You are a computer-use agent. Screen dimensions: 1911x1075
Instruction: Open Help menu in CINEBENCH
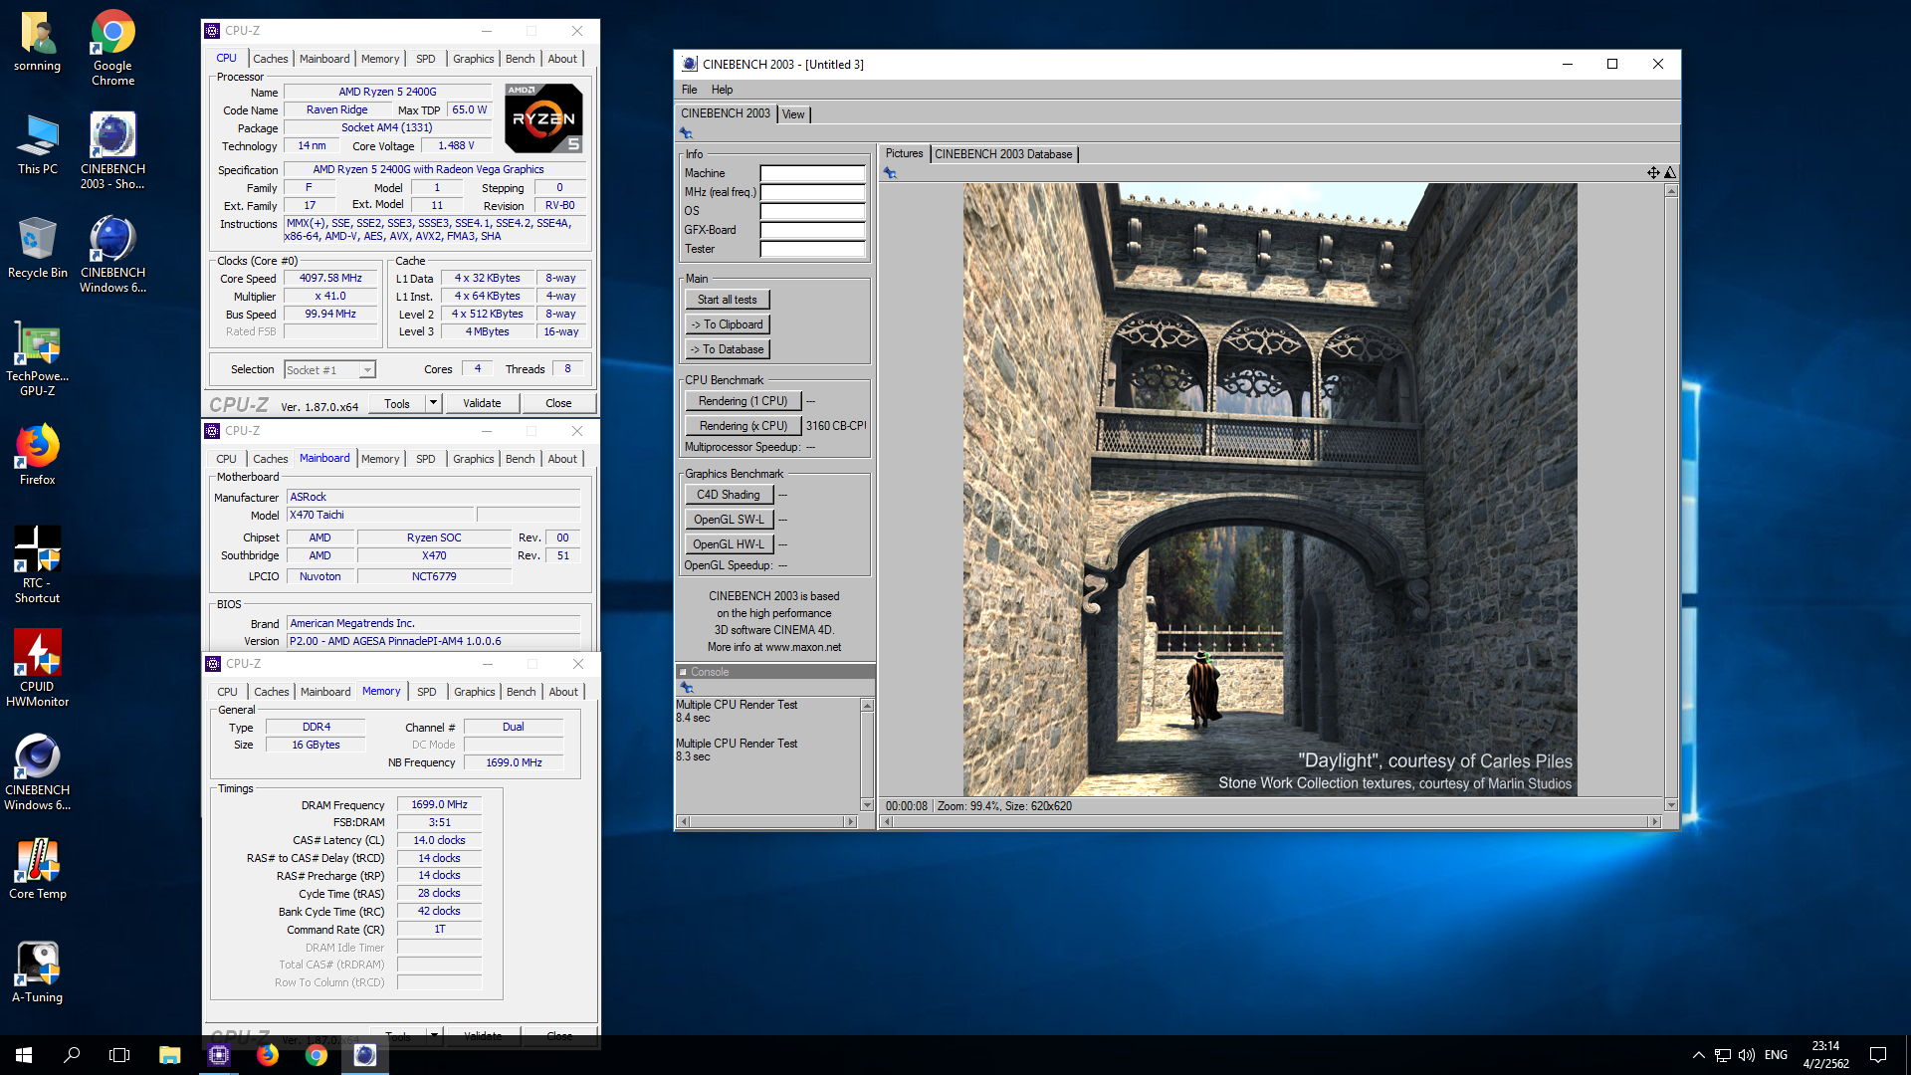722,90
